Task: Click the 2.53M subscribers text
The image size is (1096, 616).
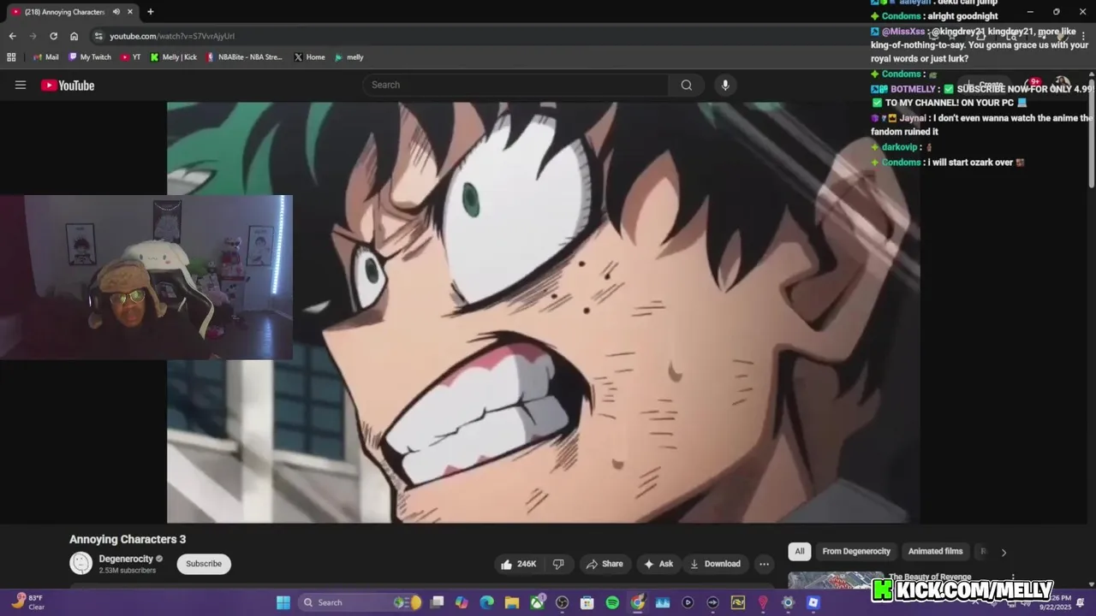Action: [128, 571]
